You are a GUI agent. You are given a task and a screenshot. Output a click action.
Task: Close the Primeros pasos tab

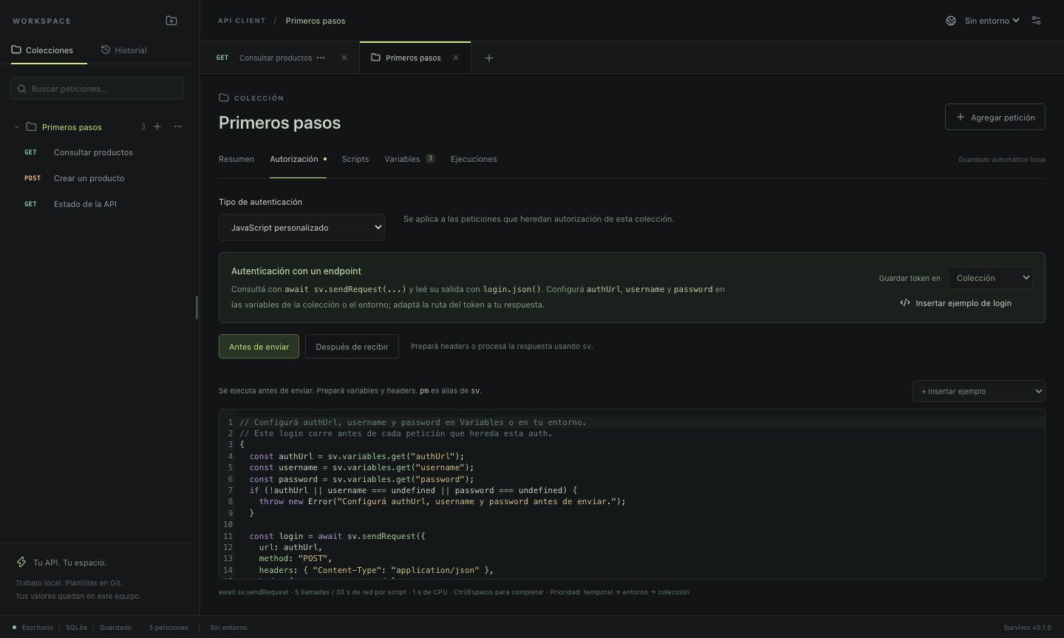[x=456, y=58]
